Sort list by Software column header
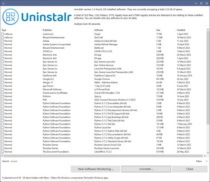Viewport: 210px width, 182px height. (x=98, y=30)
